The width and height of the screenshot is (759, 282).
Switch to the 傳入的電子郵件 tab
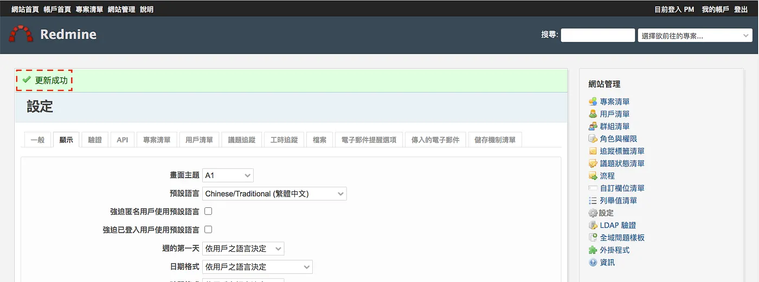click(x=435, y=140)
